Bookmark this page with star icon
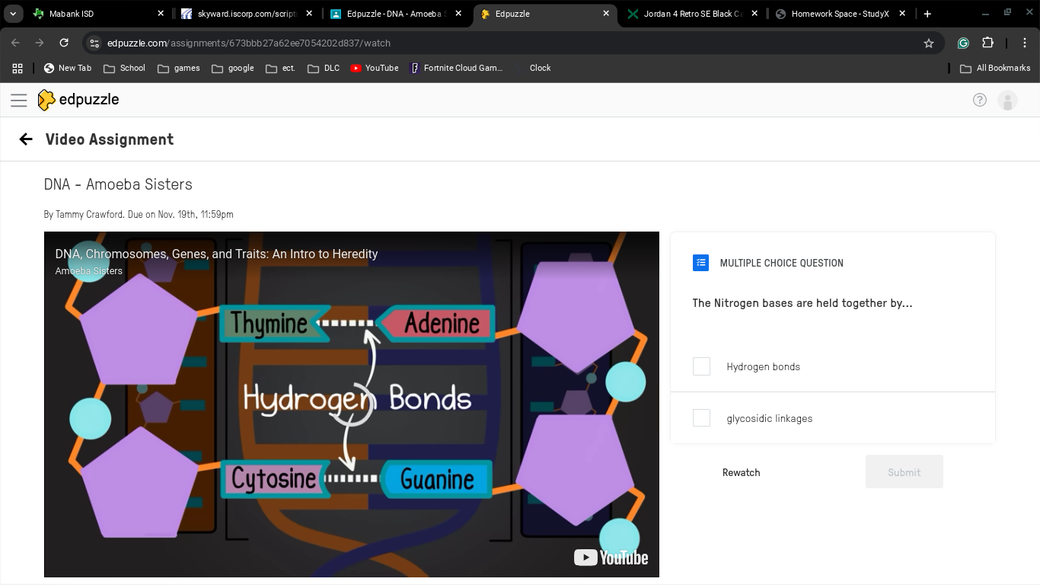 [x=929, y=43]
